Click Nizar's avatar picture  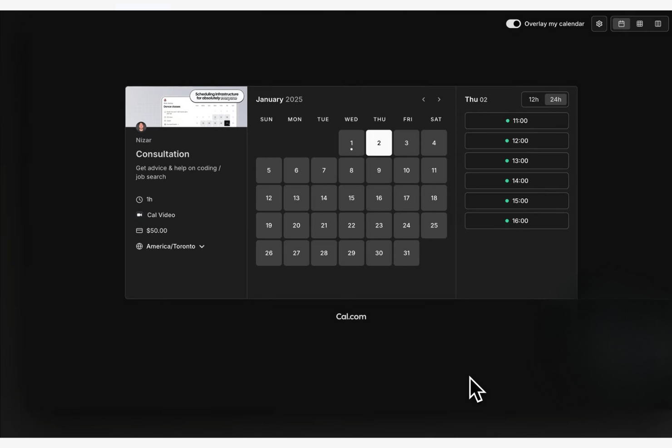(x=141, y=127)
